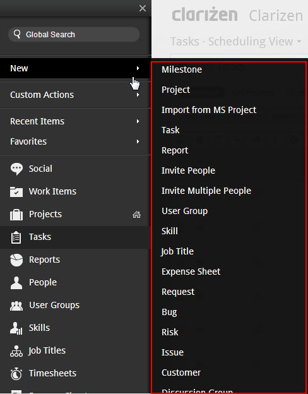Open the People module label

coord(43,282)
